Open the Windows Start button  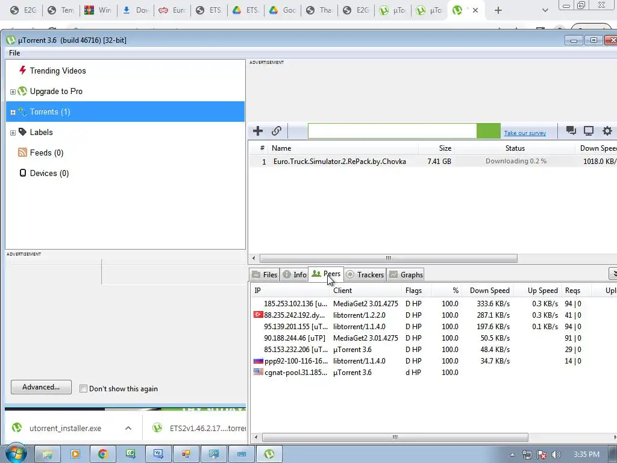16,455
